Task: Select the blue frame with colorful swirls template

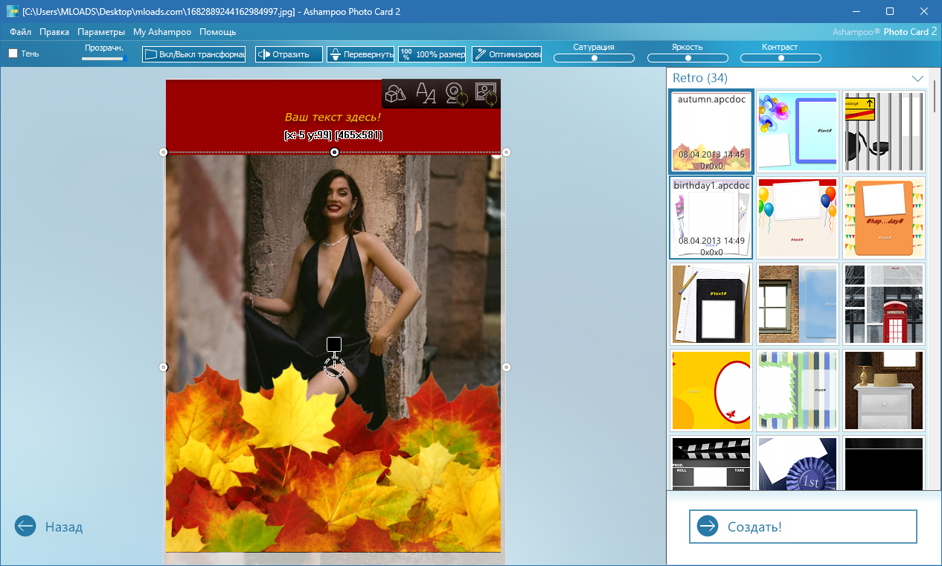Action: coord(798,132)
